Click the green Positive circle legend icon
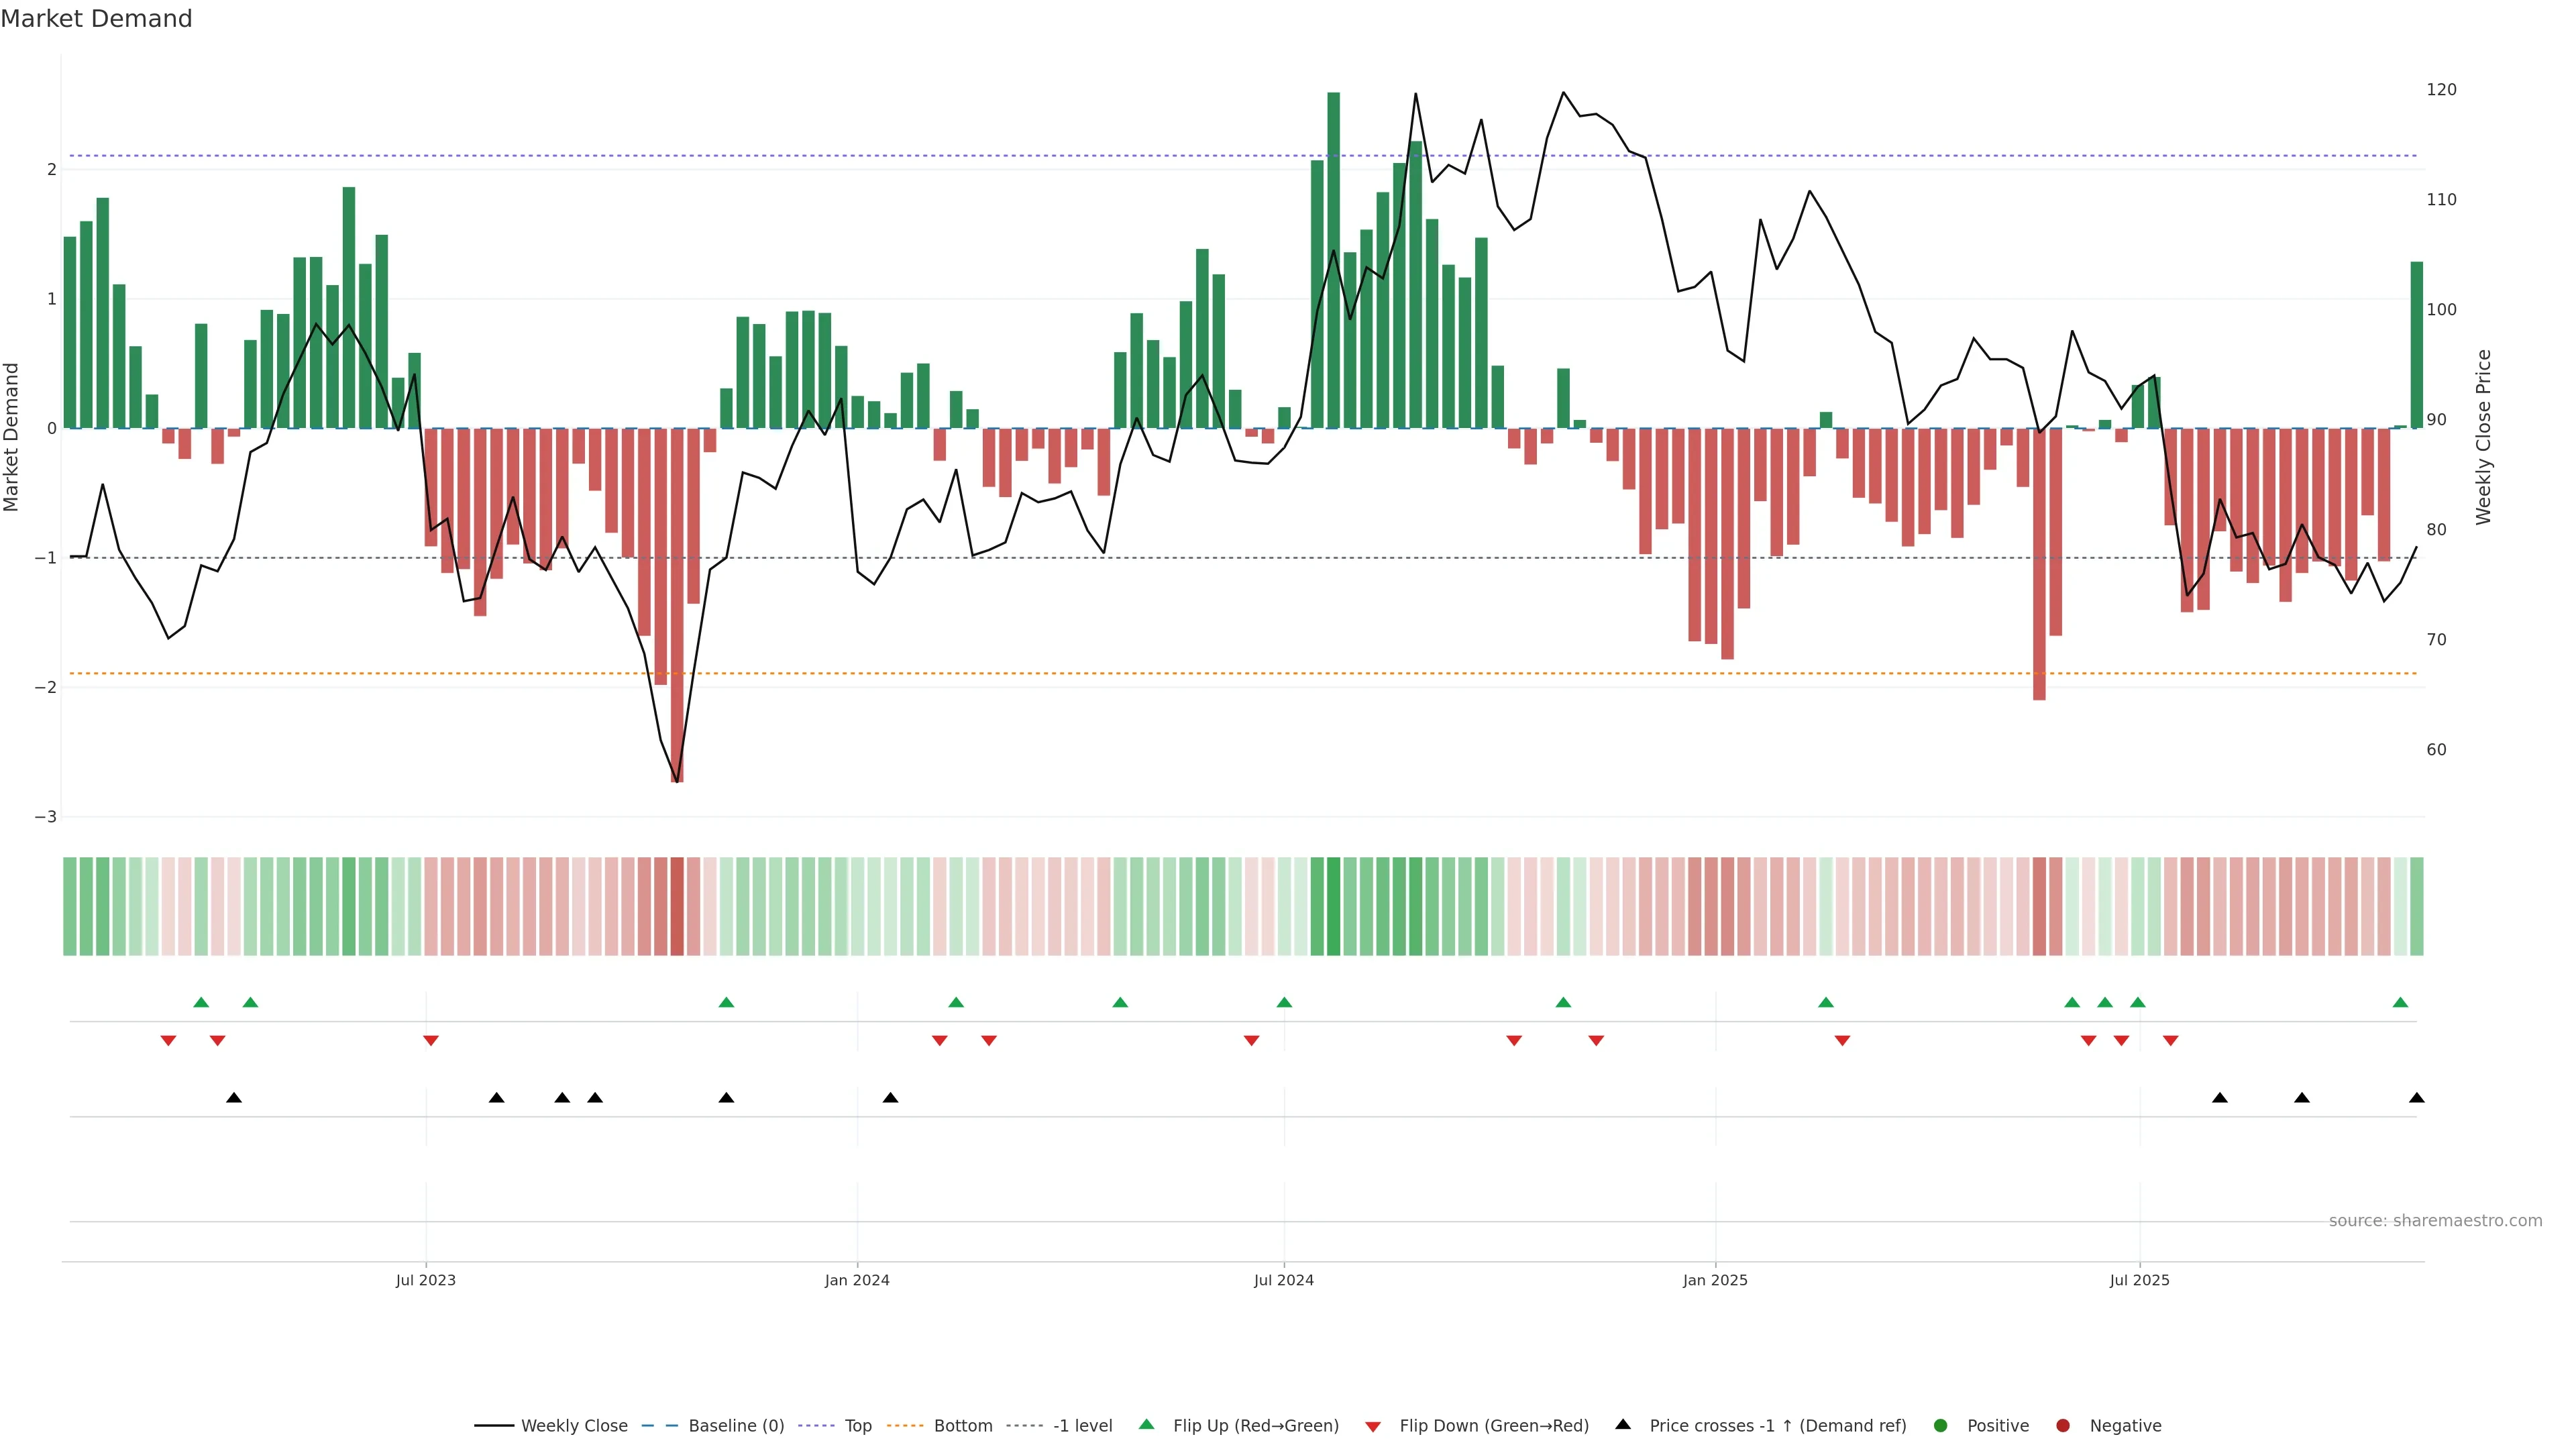The height and width of the screenshot is (1449, 2576). 1941,1425
